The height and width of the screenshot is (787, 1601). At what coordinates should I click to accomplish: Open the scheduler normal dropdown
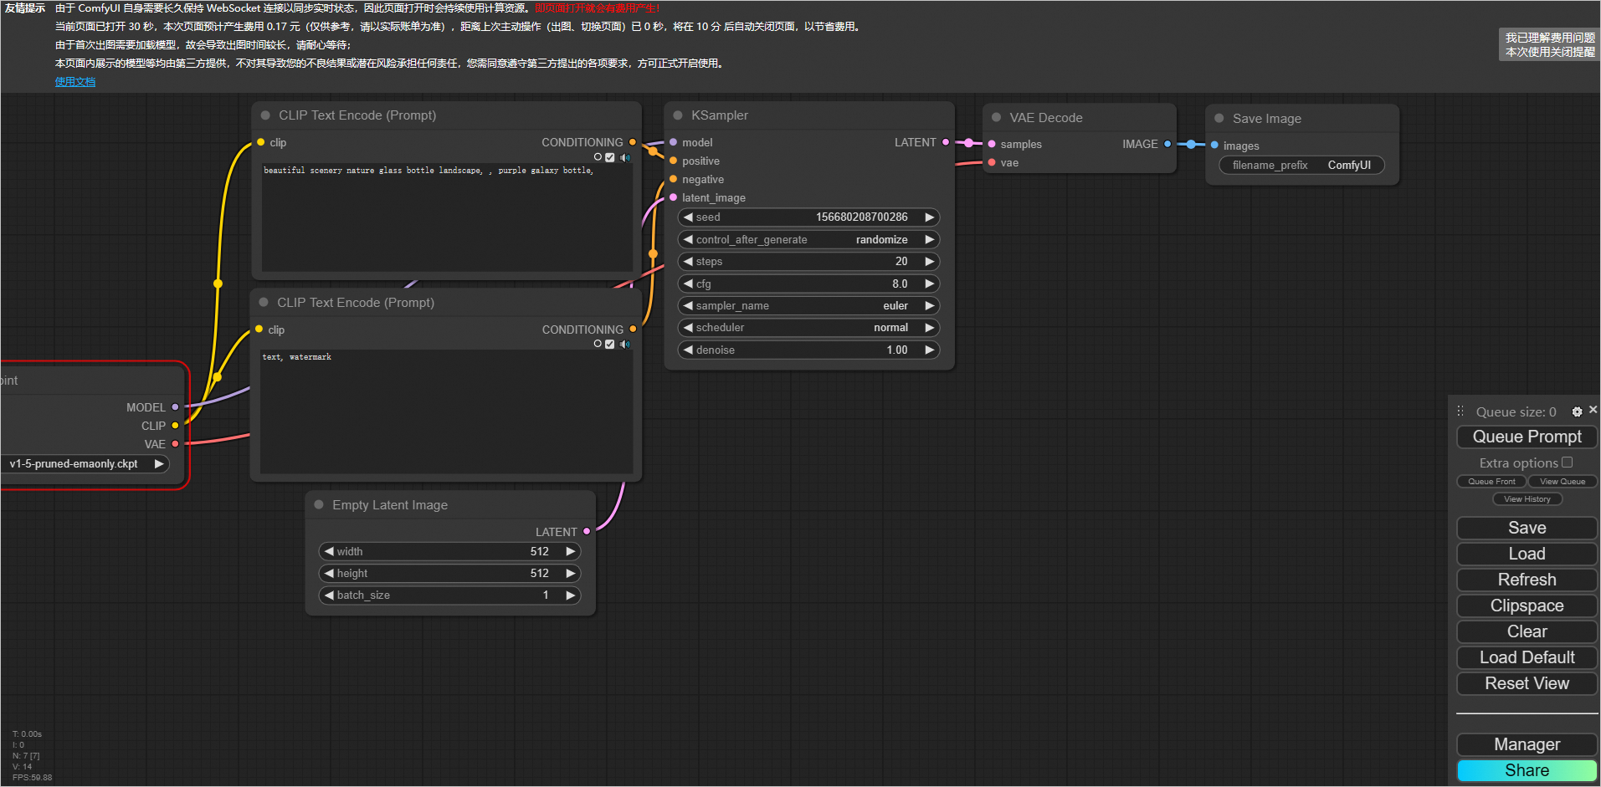click(808, 328)
